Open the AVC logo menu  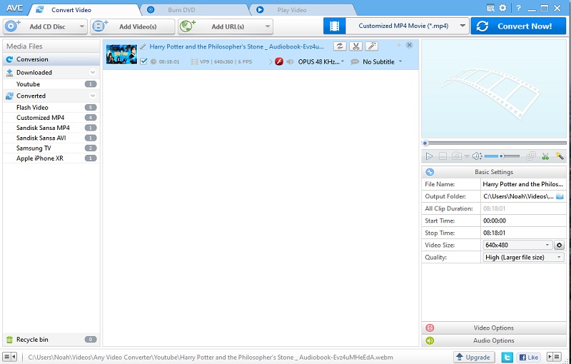coord(14,8)
